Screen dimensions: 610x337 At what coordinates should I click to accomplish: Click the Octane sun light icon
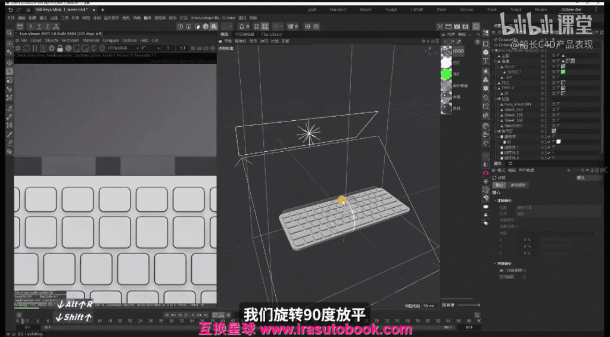[485, 180]
